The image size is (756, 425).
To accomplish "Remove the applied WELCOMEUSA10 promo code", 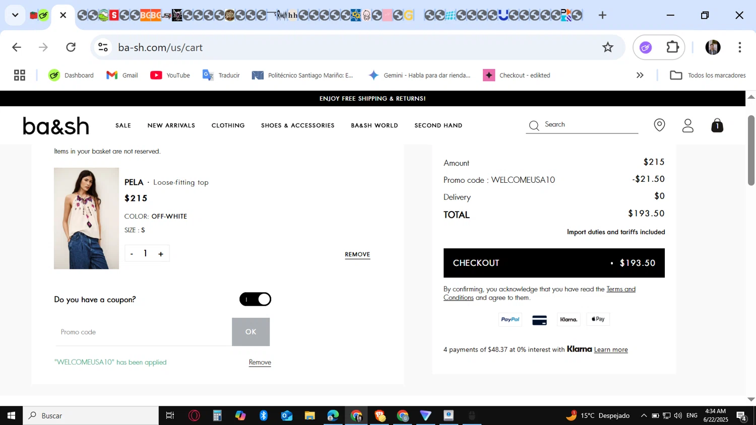I will click(x=260, y=363).
